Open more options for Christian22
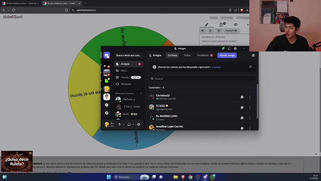The image size is (321, 181). coord(250,97)
